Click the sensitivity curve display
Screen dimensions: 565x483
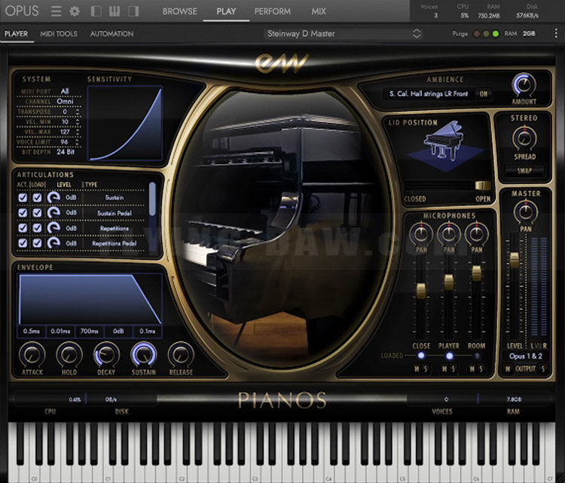[125, 123]
